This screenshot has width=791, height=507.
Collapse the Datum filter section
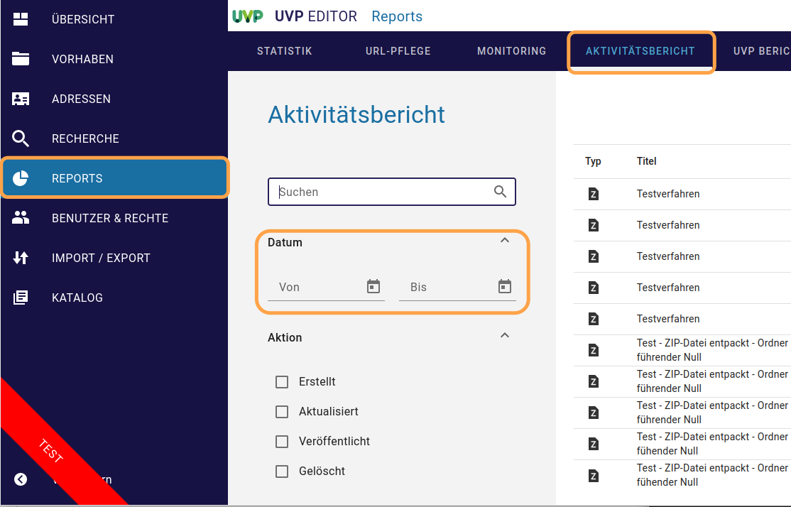[x=505, y=240]
